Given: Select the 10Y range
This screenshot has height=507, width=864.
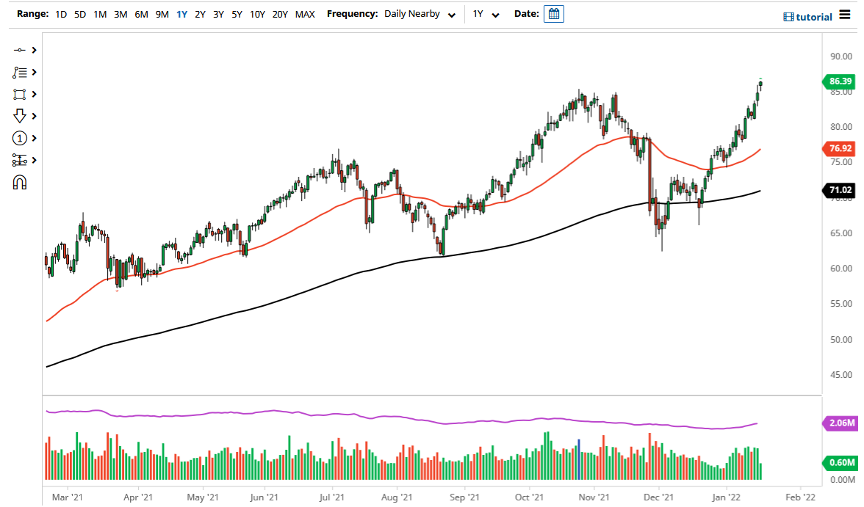Looking at the screenshot, I should click(x=257, y=13).
